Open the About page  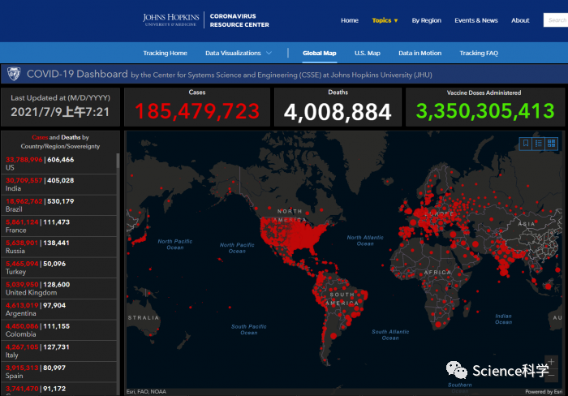[x=520, y=20]
